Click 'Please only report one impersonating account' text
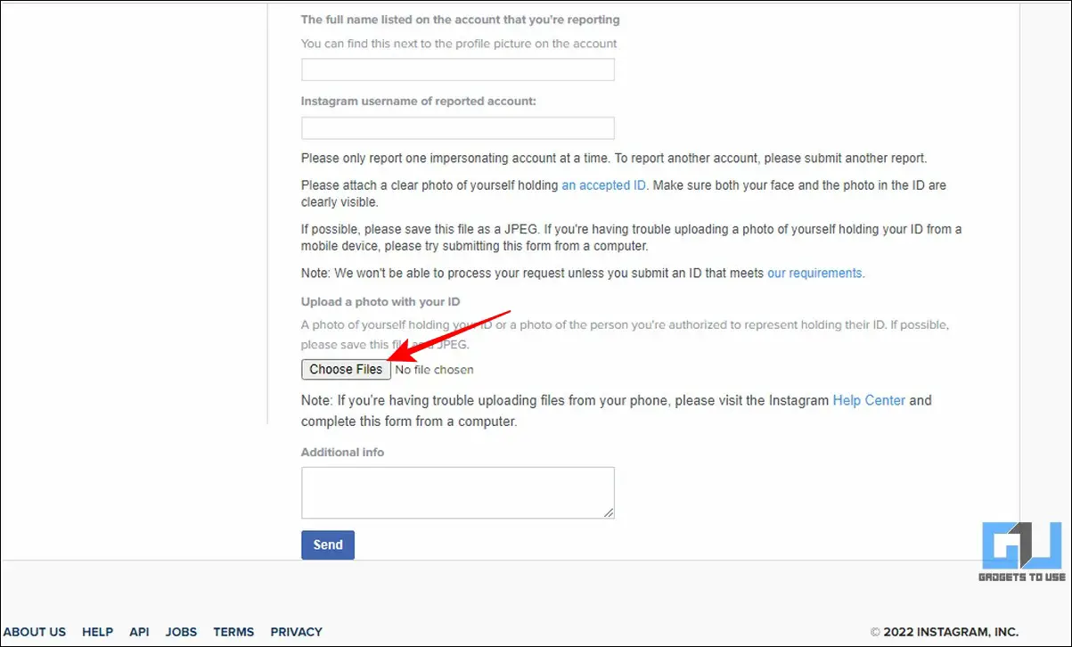The height and width of the screenshot is (647, 1072). pyautogui.click(x=615, y=159)
